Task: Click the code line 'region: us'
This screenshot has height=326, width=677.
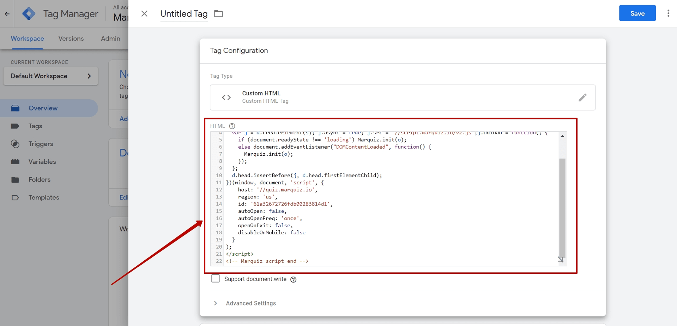Action: click(x=258, y=197)
